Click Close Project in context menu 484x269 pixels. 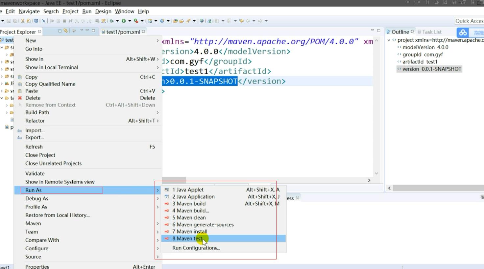tap(88, 155)
